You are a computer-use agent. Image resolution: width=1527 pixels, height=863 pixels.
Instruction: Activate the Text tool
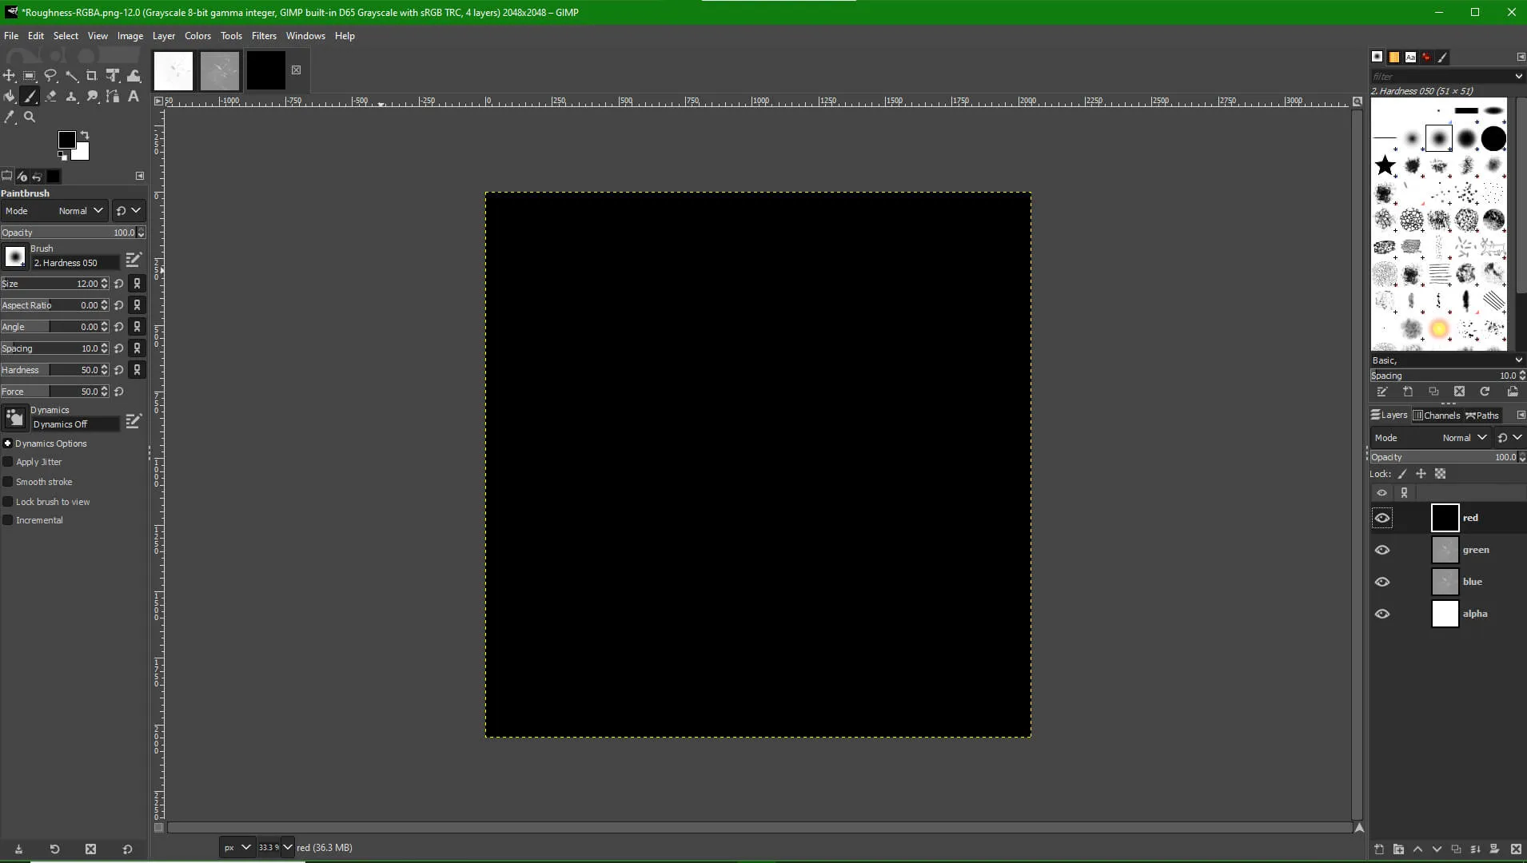(134, 97)
